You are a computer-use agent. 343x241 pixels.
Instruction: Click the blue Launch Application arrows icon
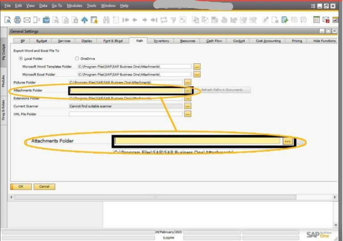click(84, 20)
